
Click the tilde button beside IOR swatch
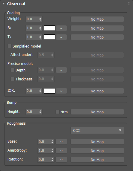coord(61,91)
